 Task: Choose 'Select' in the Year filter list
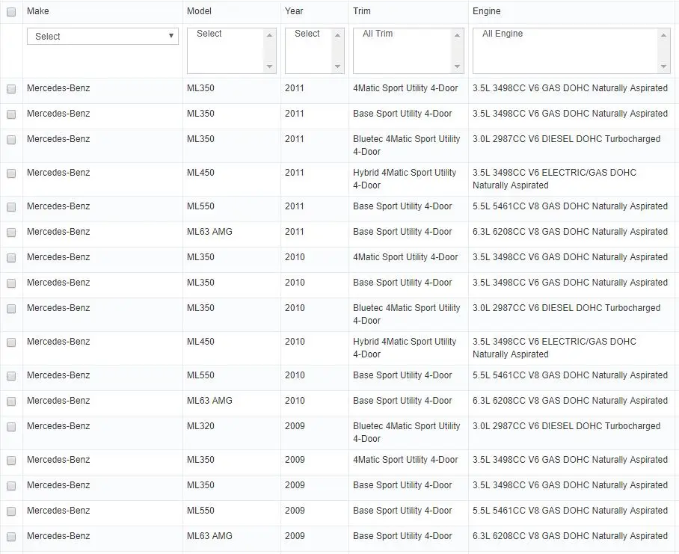pyautogui.click(x=307, y=34)
